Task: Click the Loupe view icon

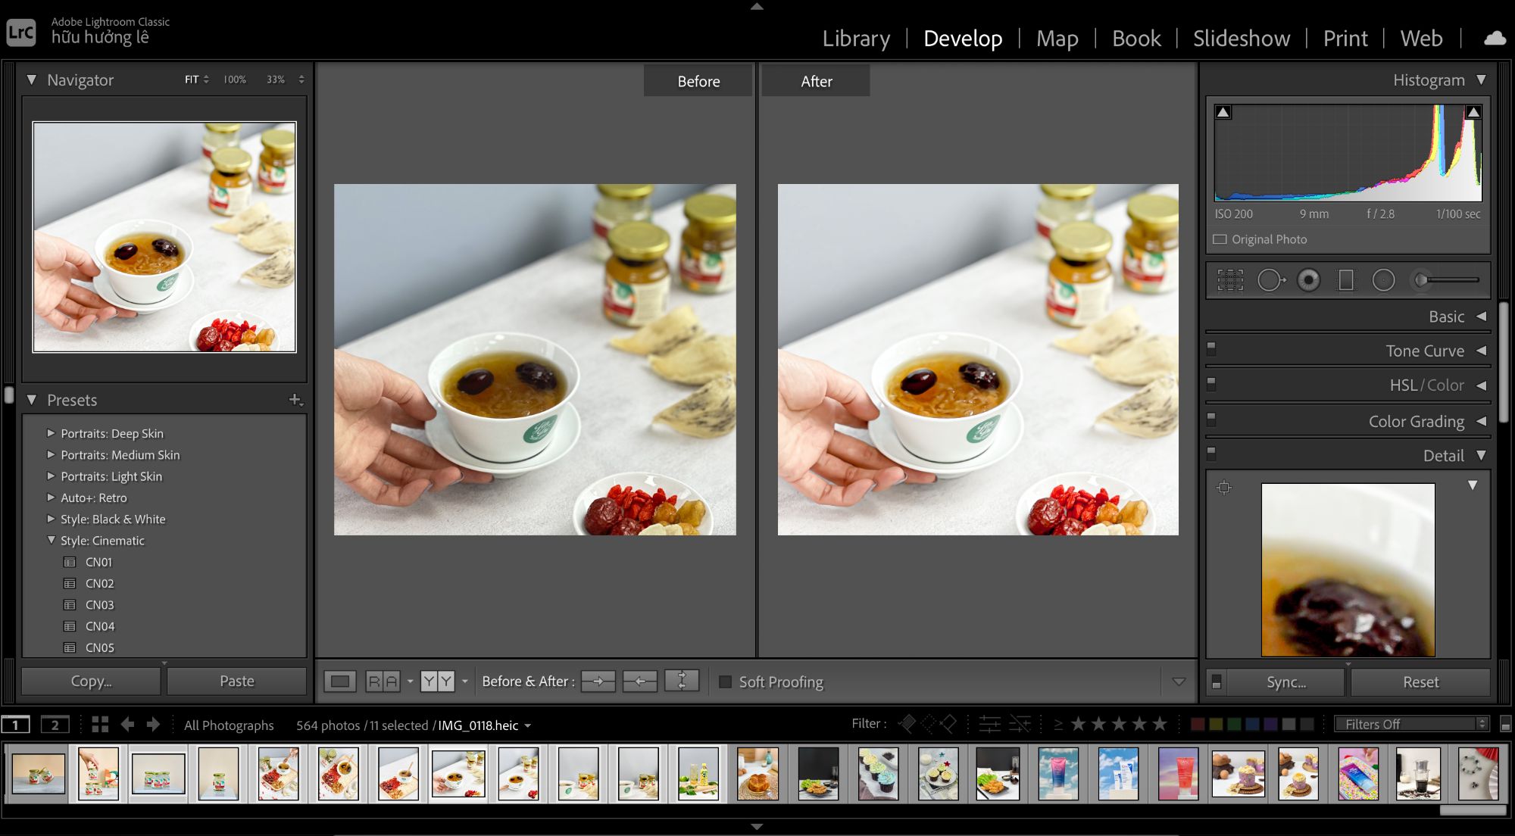Action: coord(340,682)
